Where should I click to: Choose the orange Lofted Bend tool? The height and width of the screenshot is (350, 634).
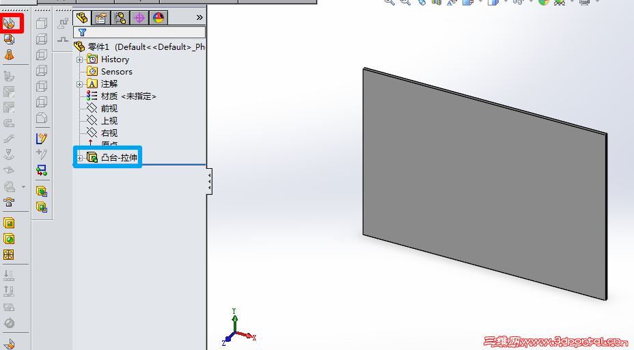[9, 55]
